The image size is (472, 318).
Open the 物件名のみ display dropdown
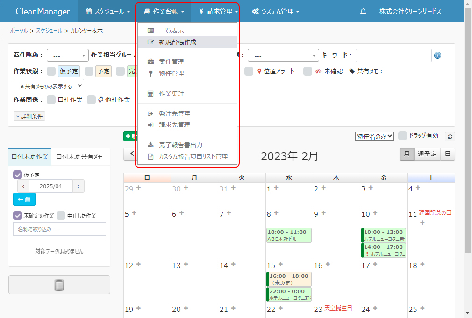[x=374, y=136]
